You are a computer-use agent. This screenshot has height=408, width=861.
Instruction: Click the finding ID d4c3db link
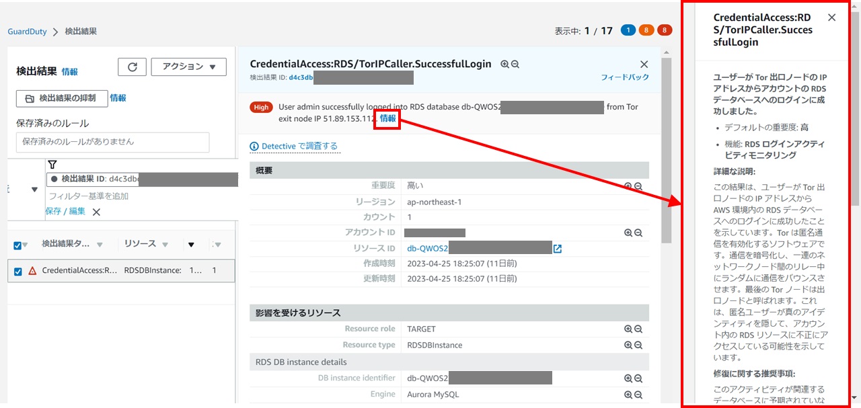tap(301, 78)
